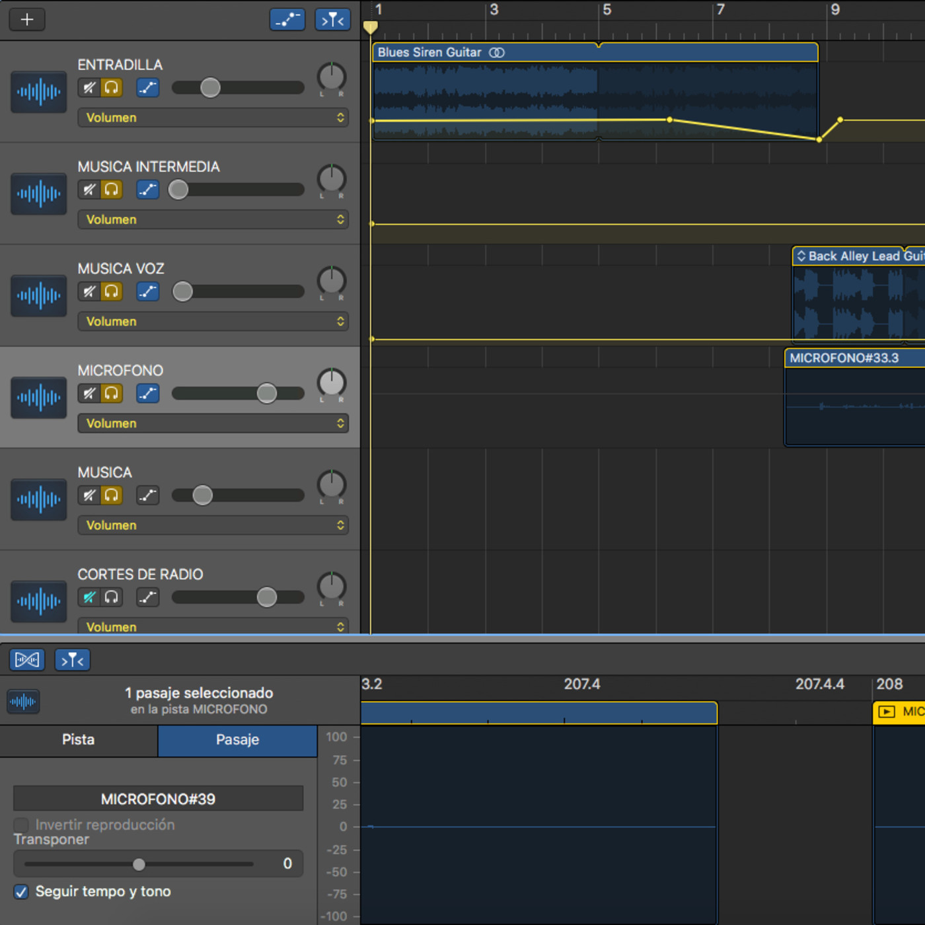
Task: Switch to the Pista tab
Action: (79, 740)
